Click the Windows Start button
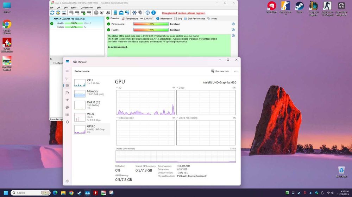The width and height of the screenshot is (352, 197). coord(6,193)
